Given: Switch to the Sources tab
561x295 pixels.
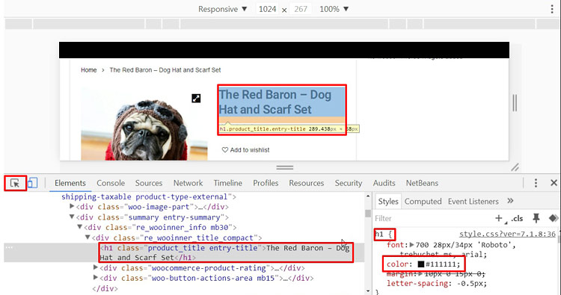Looking at the screenshot, I should (149, 183).
